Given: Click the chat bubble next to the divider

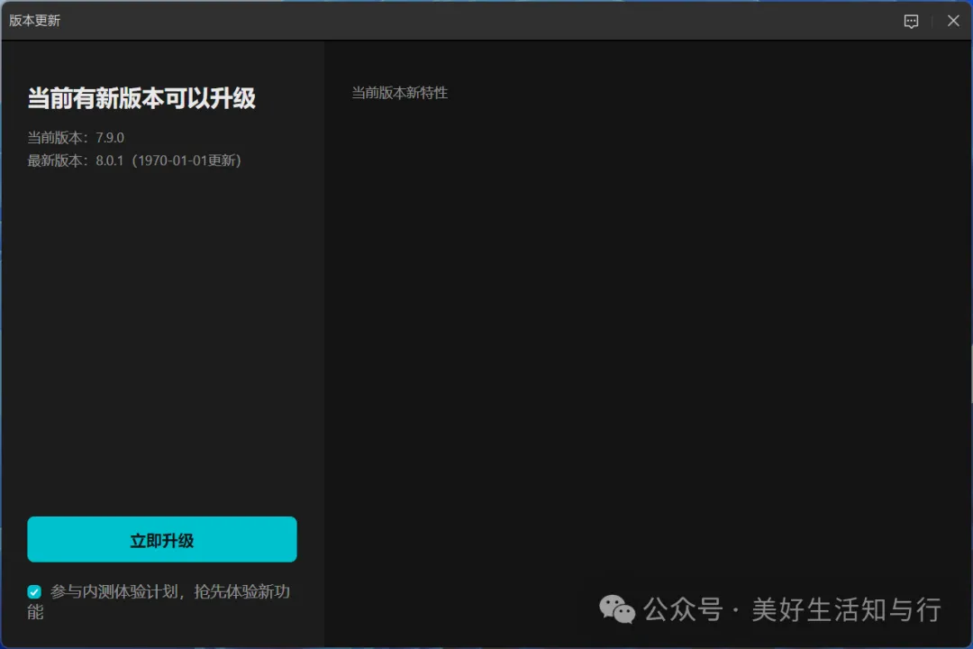Looking at the screenshot, I should pyautogui.click(x=911, y=21).
